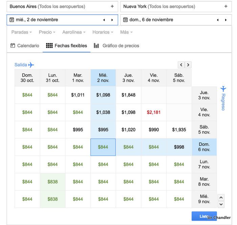This screenshot has height=225, width=237.
Task: Click the mié., 2 de noviembre date field
Action: click(62, 20)
